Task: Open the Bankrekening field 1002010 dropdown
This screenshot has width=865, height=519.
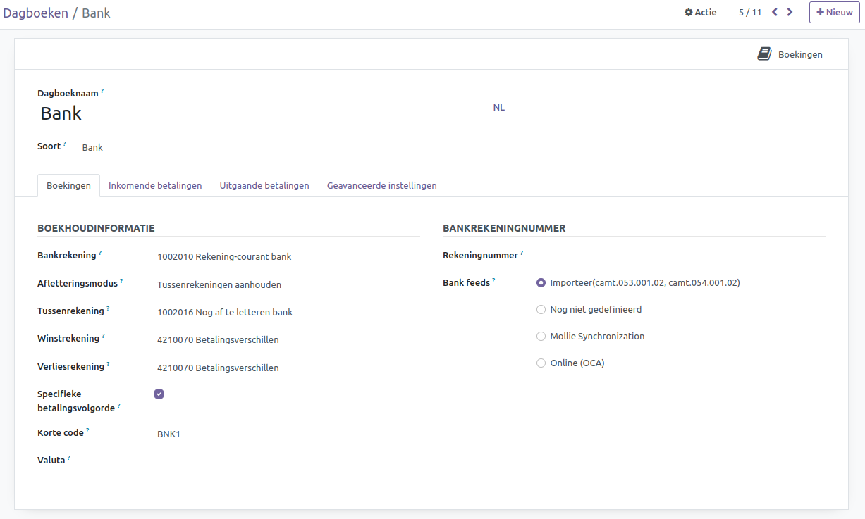Action: [x=224, y=257]
